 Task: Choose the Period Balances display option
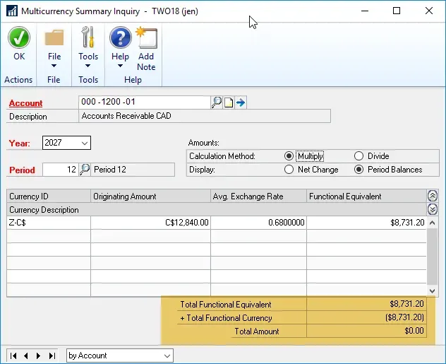358,170
